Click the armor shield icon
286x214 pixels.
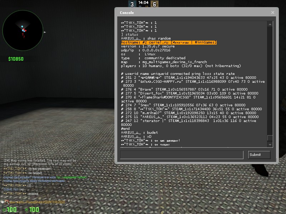tap(26, 210)
